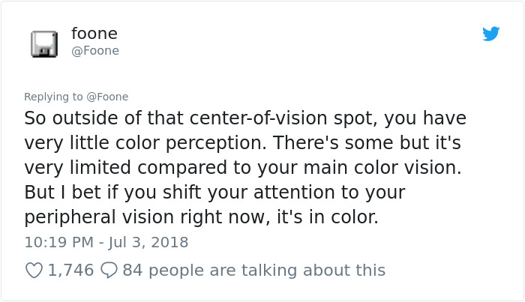
Task: Click the 1,746 likes count
Action: (70, 270)
